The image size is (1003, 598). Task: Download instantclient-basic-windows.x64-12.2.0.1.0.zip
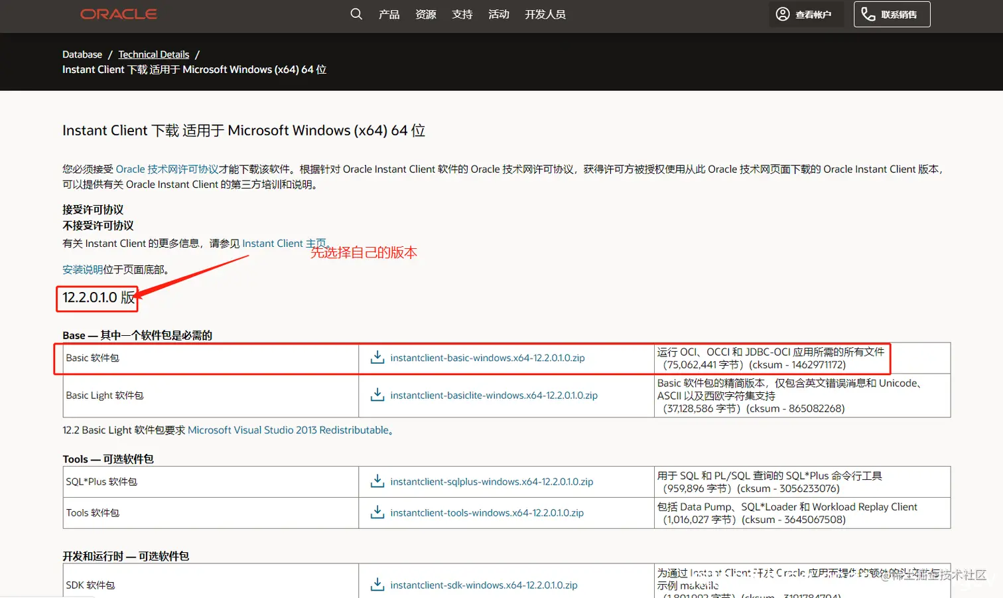click(x=488, y=358)
